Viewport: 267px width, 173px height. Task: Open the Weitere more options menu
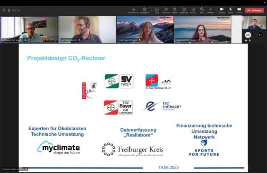[x=210, y=10]
